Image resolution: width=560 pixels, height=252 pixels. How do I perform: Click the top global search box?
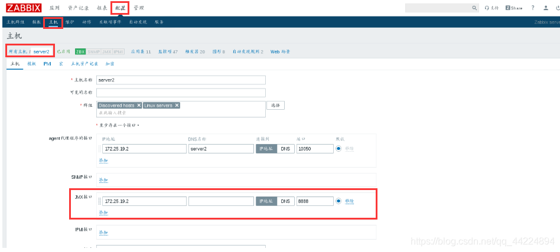point(438,8)
